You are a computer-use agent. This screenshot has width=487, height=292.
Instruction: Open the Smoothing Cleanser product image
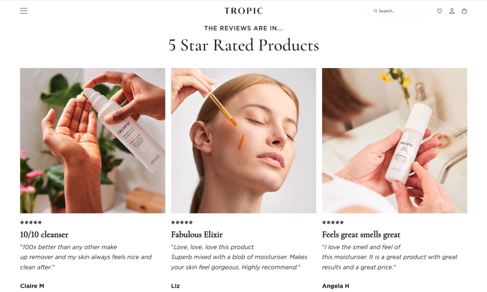pyautogui.click(x=93, y=141)
